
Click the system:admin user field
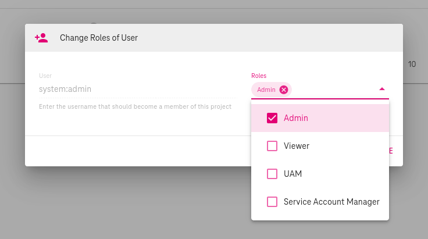click(65, 90)
